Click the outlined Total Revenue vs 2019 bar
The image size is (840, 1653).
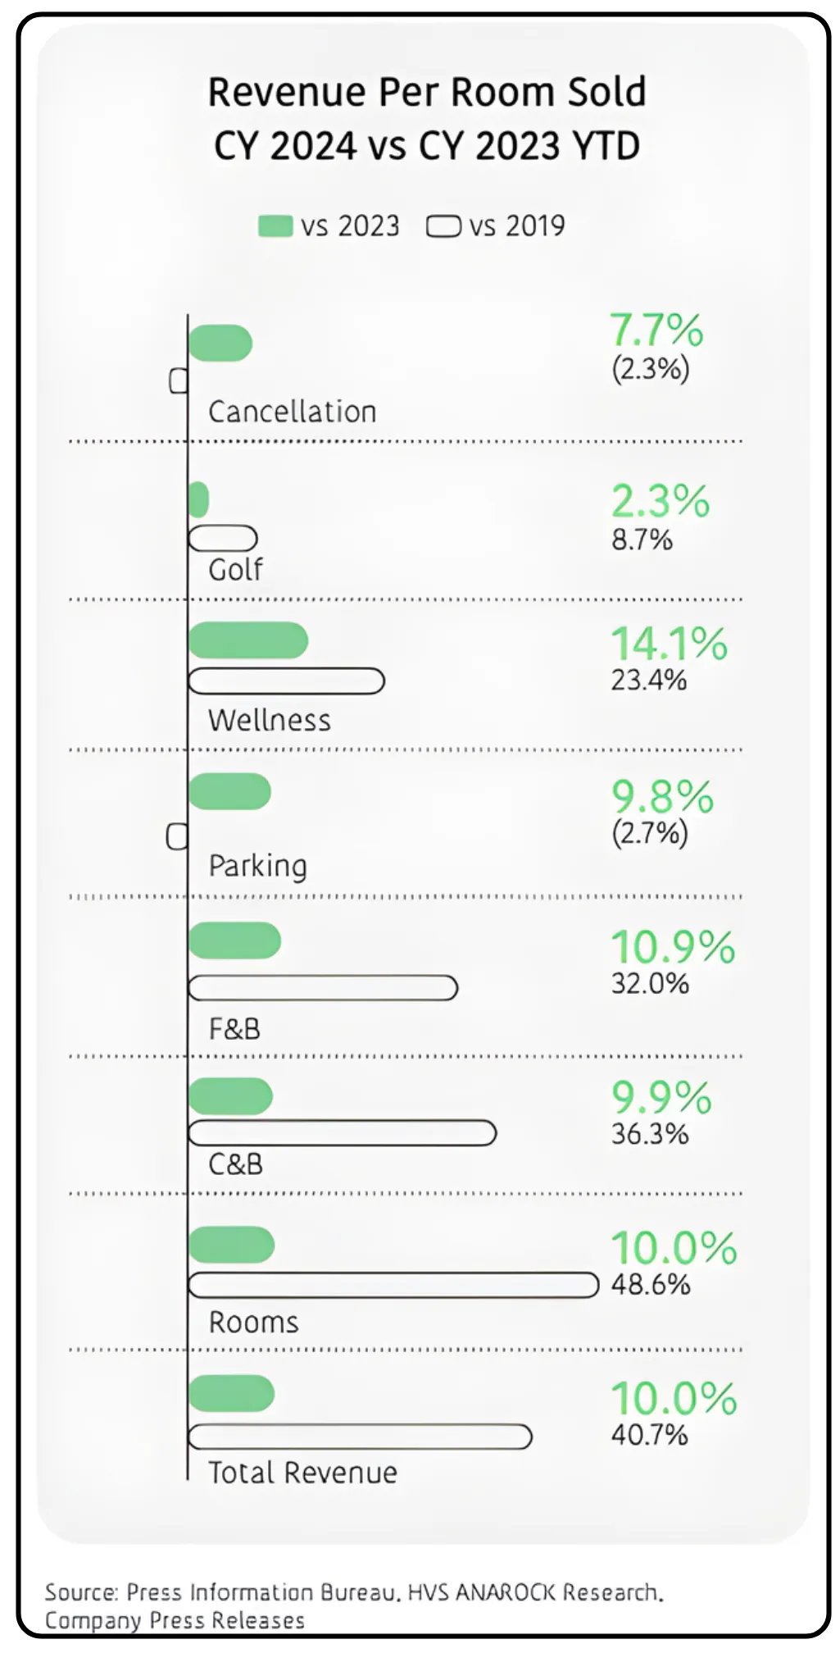click(x=361, y=1437)
